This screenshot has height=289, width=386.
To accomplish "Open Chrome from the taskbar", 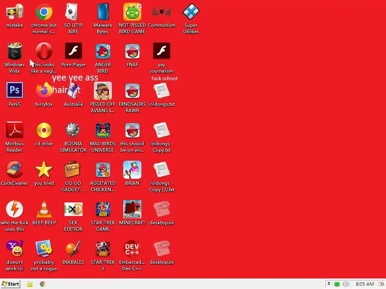I will click(x=42, y=284).
